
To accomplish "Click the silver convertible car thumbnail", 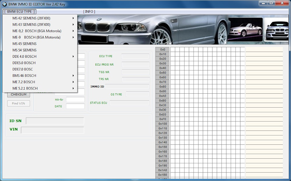I will 245,29.
